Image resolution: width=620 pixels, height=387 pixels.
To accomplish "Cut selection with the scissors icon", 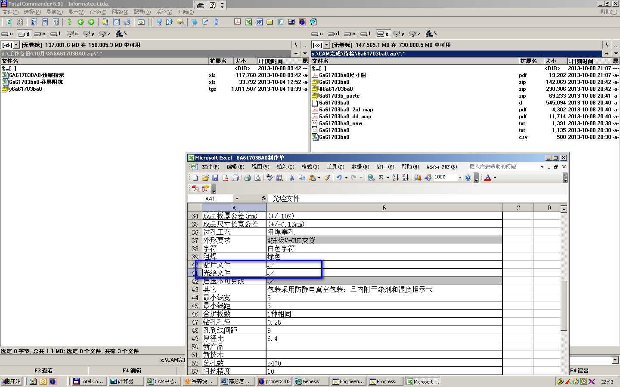I will (292, 178).
